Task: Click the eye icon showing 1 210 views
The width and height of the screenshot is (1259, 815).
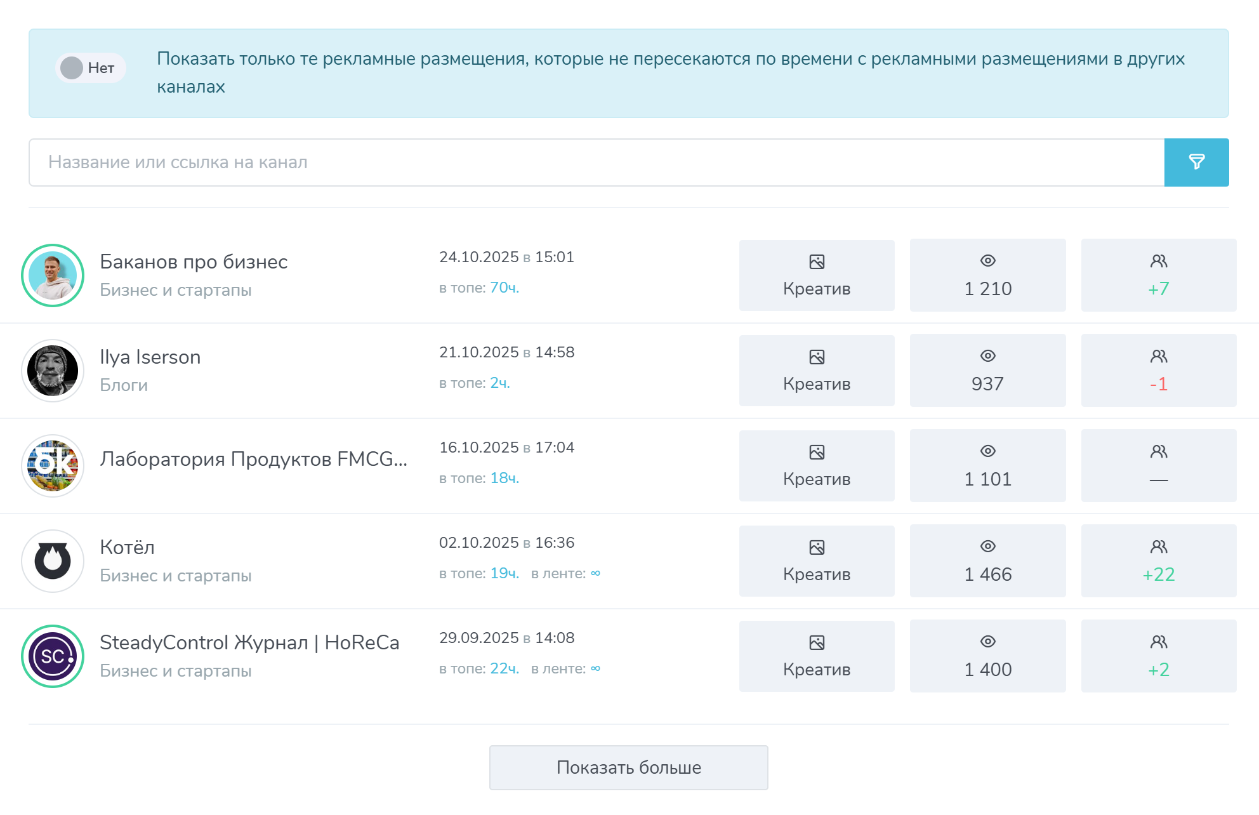Action: 987,260
